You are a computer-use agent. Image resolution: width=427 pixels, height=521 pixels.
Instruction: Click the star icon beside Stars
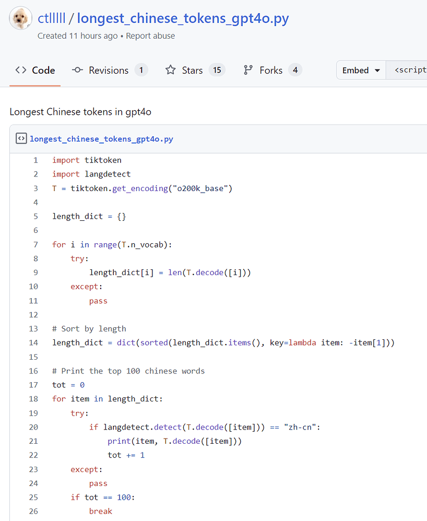171,70
